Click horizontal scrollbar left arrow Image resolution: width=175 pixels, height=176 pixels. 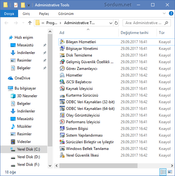[57, 166]
